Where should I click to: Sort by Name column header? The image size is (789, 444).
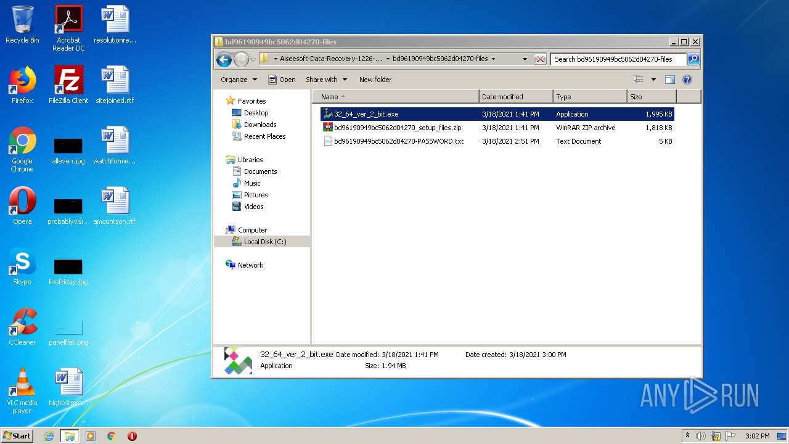coord(396,97)
